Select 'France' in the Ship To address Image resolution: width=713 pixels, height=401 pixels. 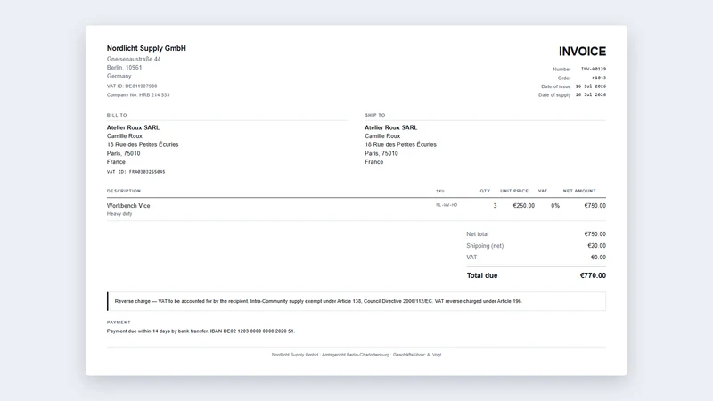[373, 162]
